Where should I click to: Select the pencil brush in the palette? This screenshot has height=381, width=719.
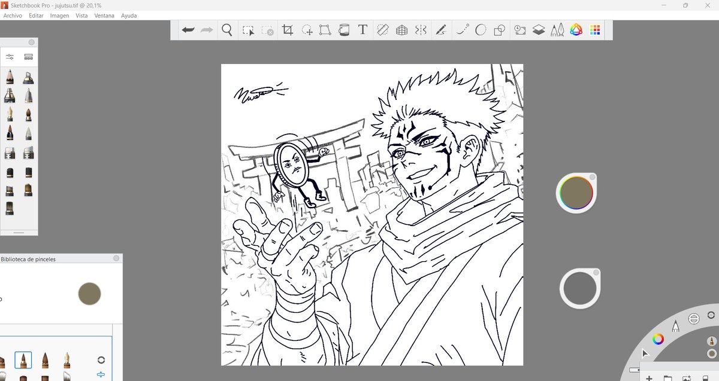[10, 77]
